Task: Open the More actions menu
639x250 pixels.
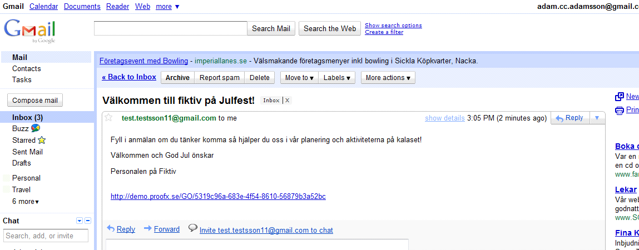Action: tap(388, 78)
